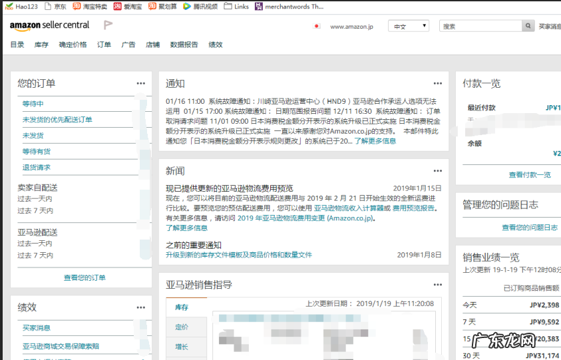Click the 之前的重要通知 heading

click(x=194, y=245)
